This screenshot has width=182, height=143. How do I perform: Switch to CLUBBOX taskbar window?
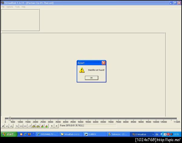(94, 134)
